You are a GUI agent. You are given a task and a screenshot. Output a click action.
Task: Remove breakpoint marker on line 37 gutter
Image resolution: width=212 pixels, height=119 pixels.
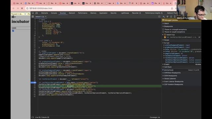tap(33, 82)
